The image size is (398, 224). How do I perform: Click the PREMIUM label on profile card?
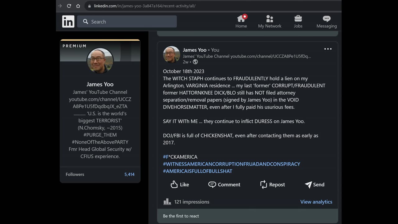[x=75, y=46]
